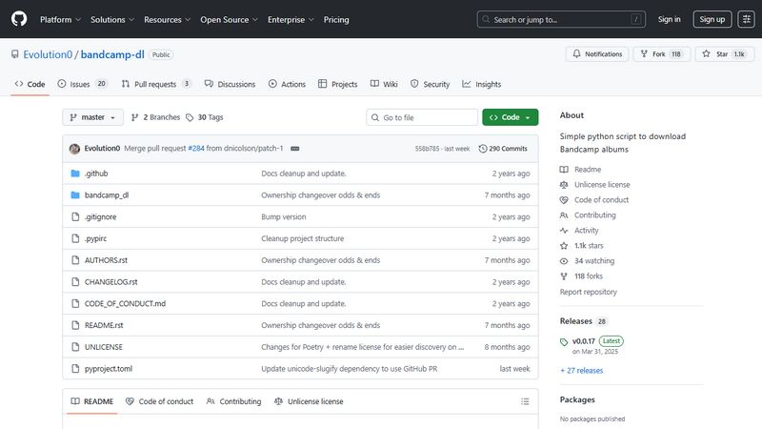This screenshot has height=429, width=762.
Task: Expand the green Code dropdown button
Action: point(511,117)
